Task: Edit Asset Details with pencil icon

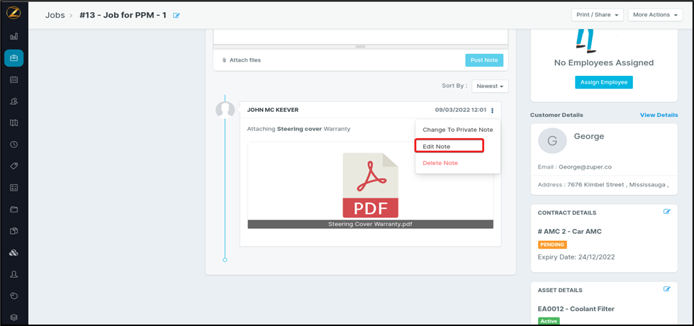Action: tap(667, 289)
